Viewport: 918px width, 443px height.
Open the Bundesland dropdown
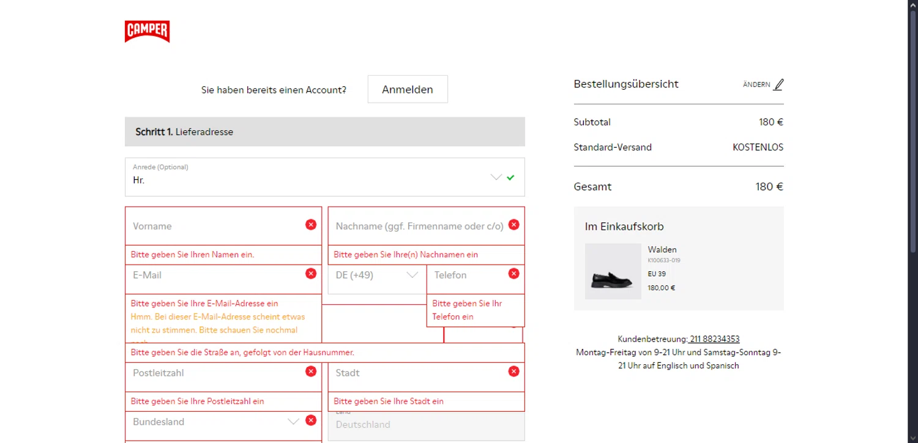(214, 422)
